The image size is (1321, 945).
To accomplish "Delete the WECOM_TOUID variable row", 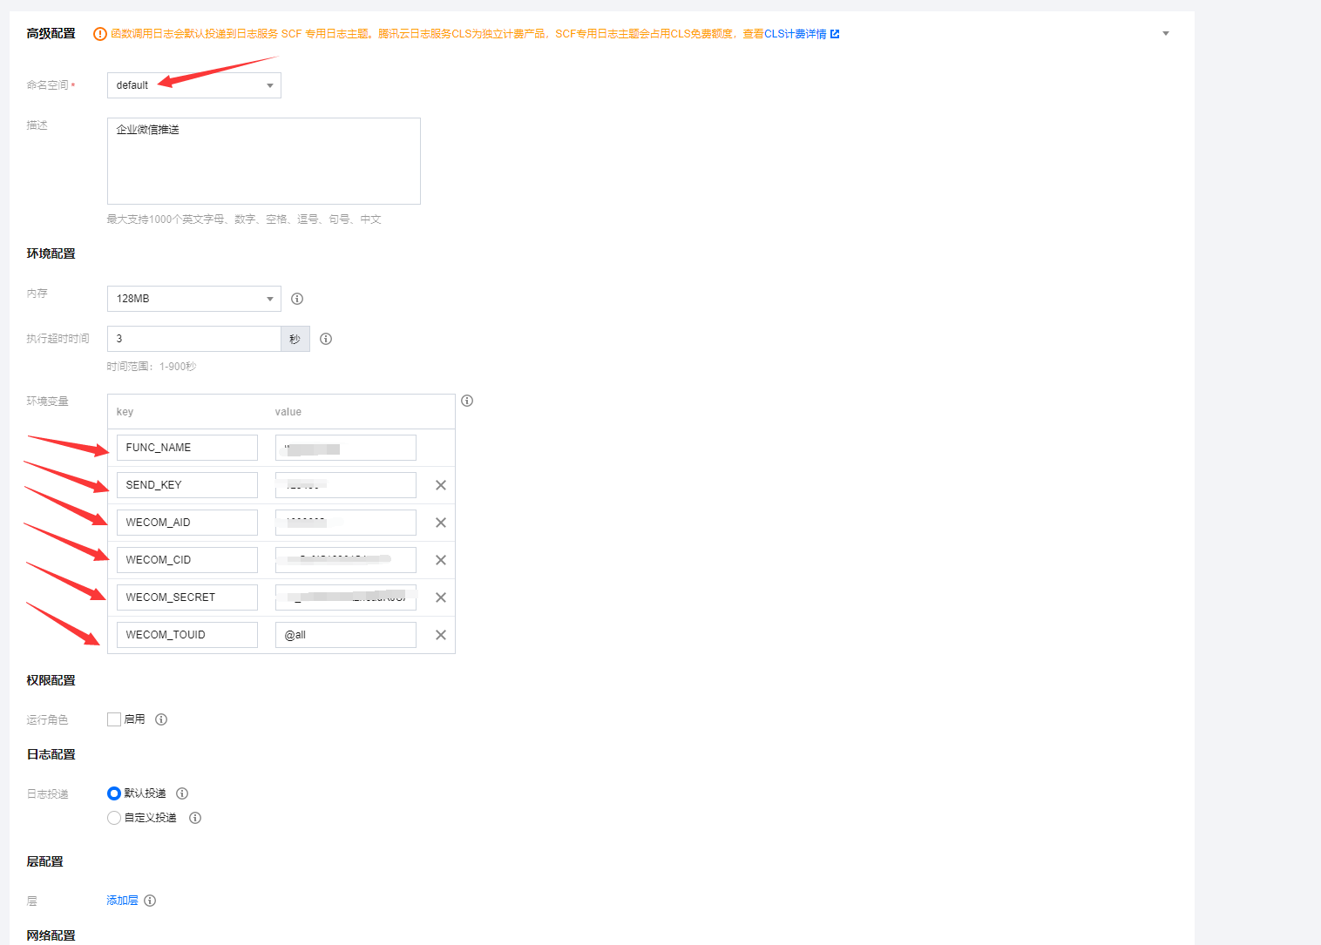I will click(441, 635).
